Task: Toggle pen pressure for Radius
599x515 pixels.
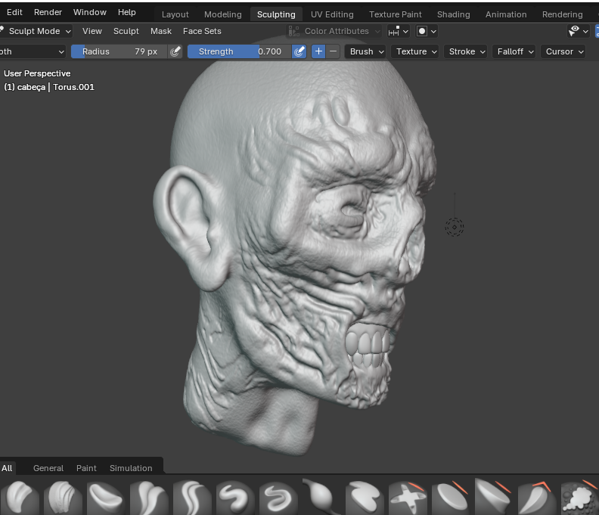Action: point(175,51)
